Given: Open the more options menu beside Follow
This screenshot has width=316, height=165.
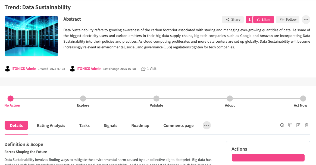Looking at the screenshot, I should [306, 20].
